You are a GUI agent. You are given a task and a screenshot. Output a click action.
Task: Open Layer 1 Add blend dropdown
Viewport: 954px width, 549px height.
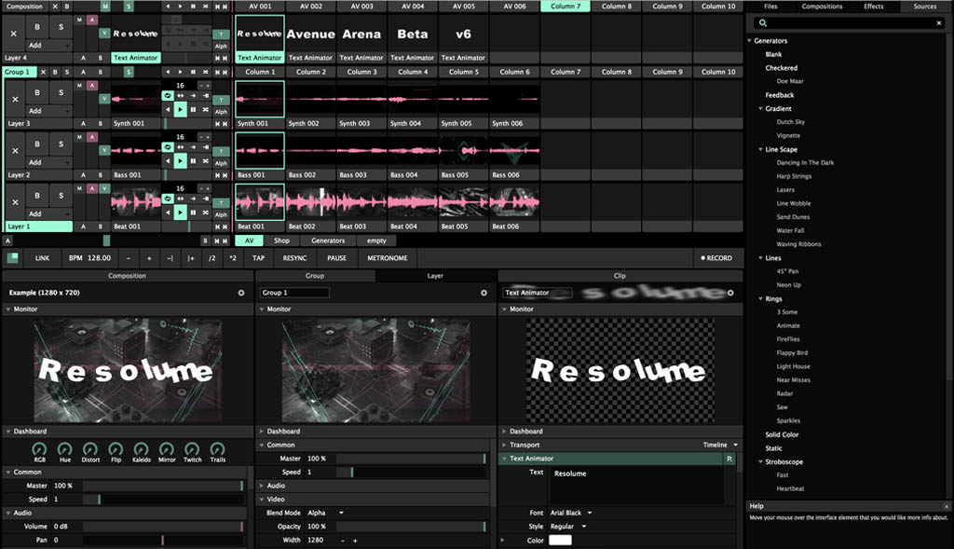tap(48, 214)
